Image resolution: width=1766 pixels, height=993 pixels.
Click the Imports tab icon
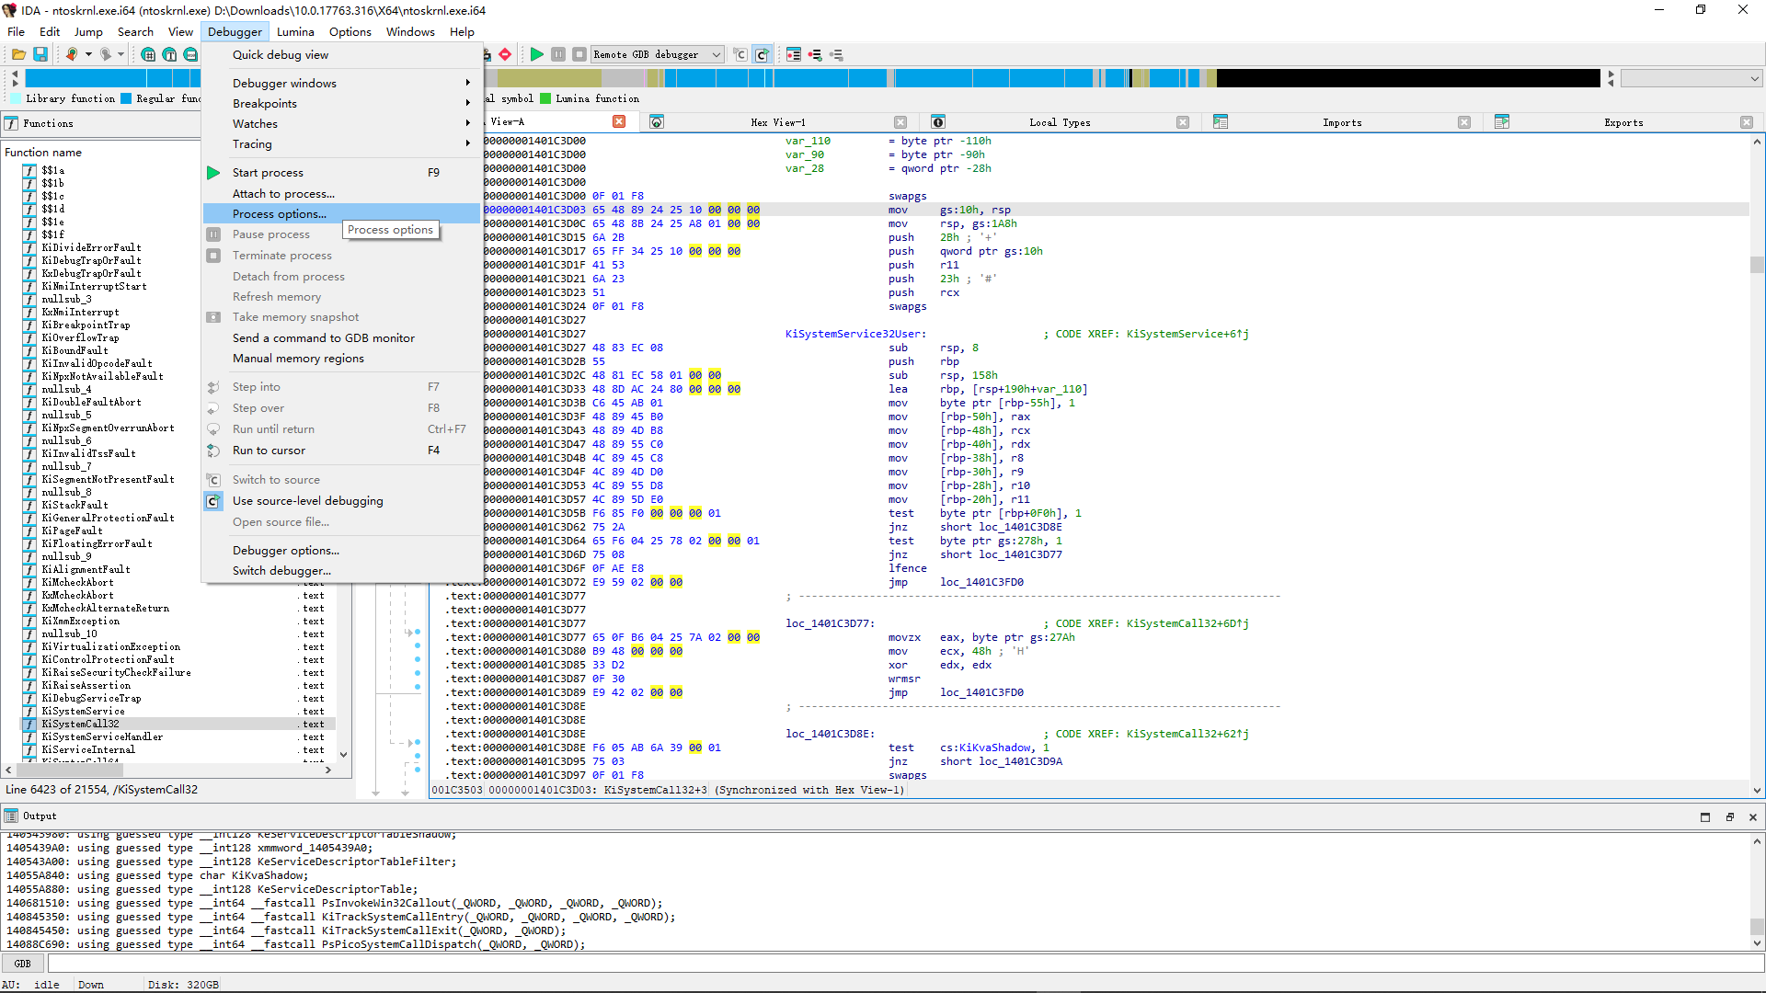pyautogui.click(x=1221, y=122)
